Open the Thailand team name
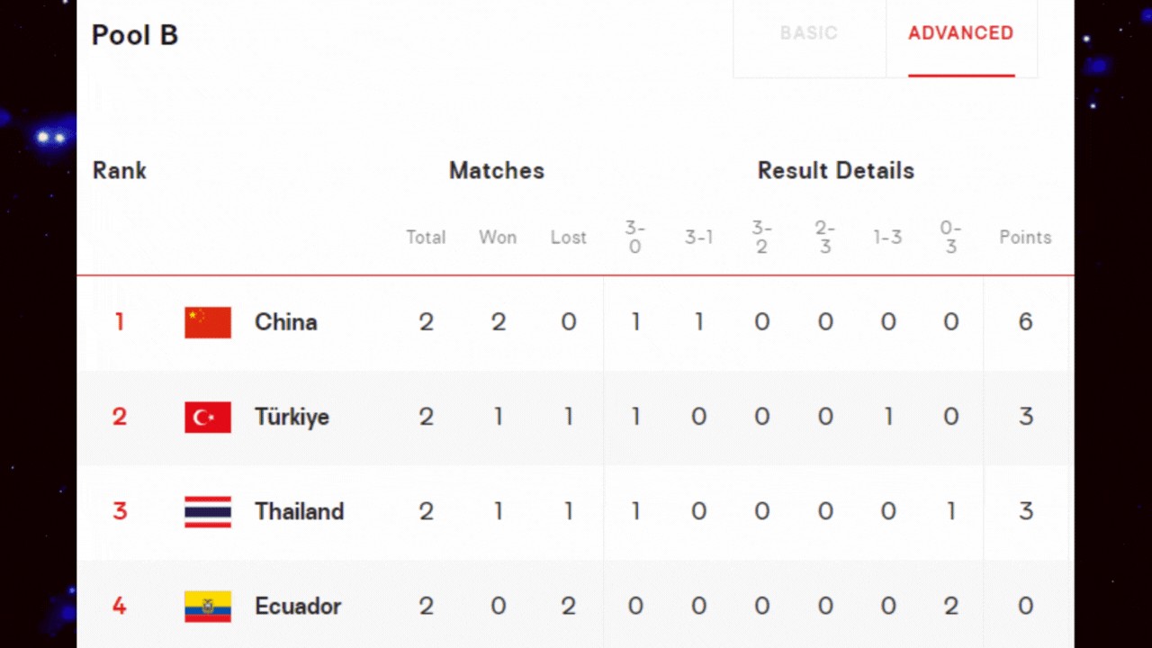Viewport: 1152px width, 648px height. (x=300, y=511)
